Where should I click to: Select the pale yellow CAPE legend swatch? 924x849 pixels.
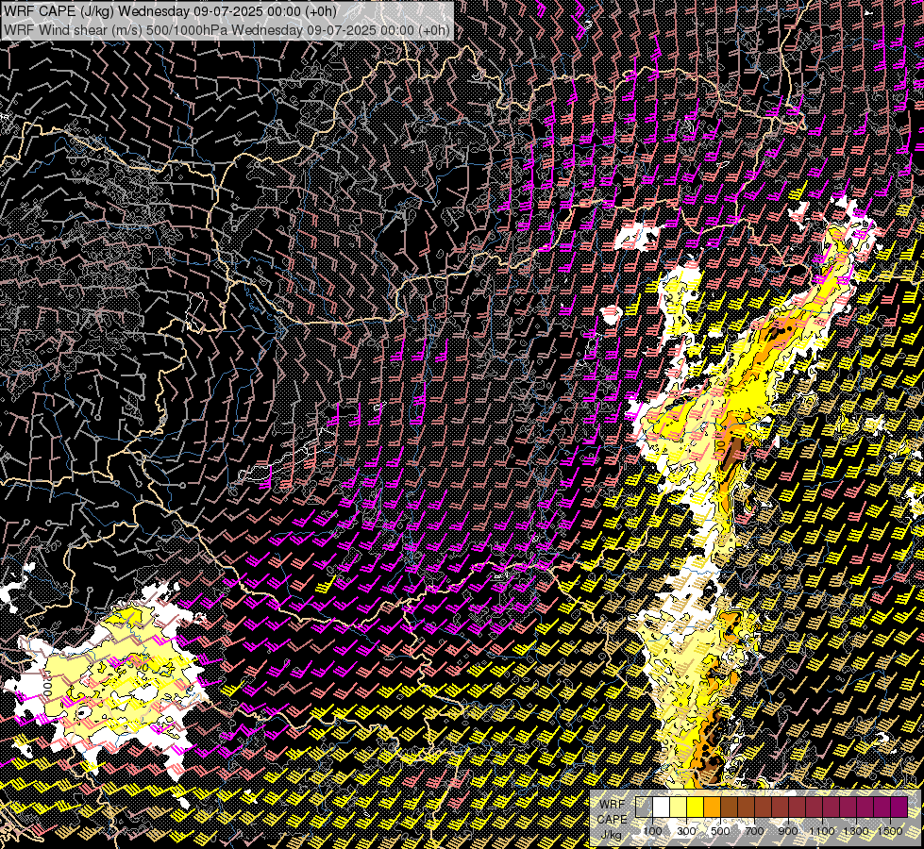click(679, 807)
